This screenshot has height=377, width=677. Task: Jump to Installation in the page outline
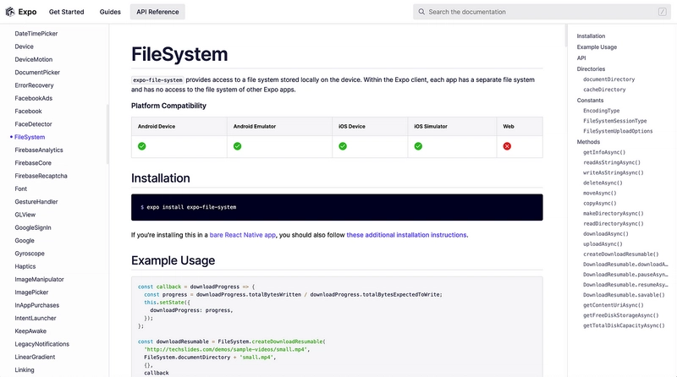click(591, 36)
